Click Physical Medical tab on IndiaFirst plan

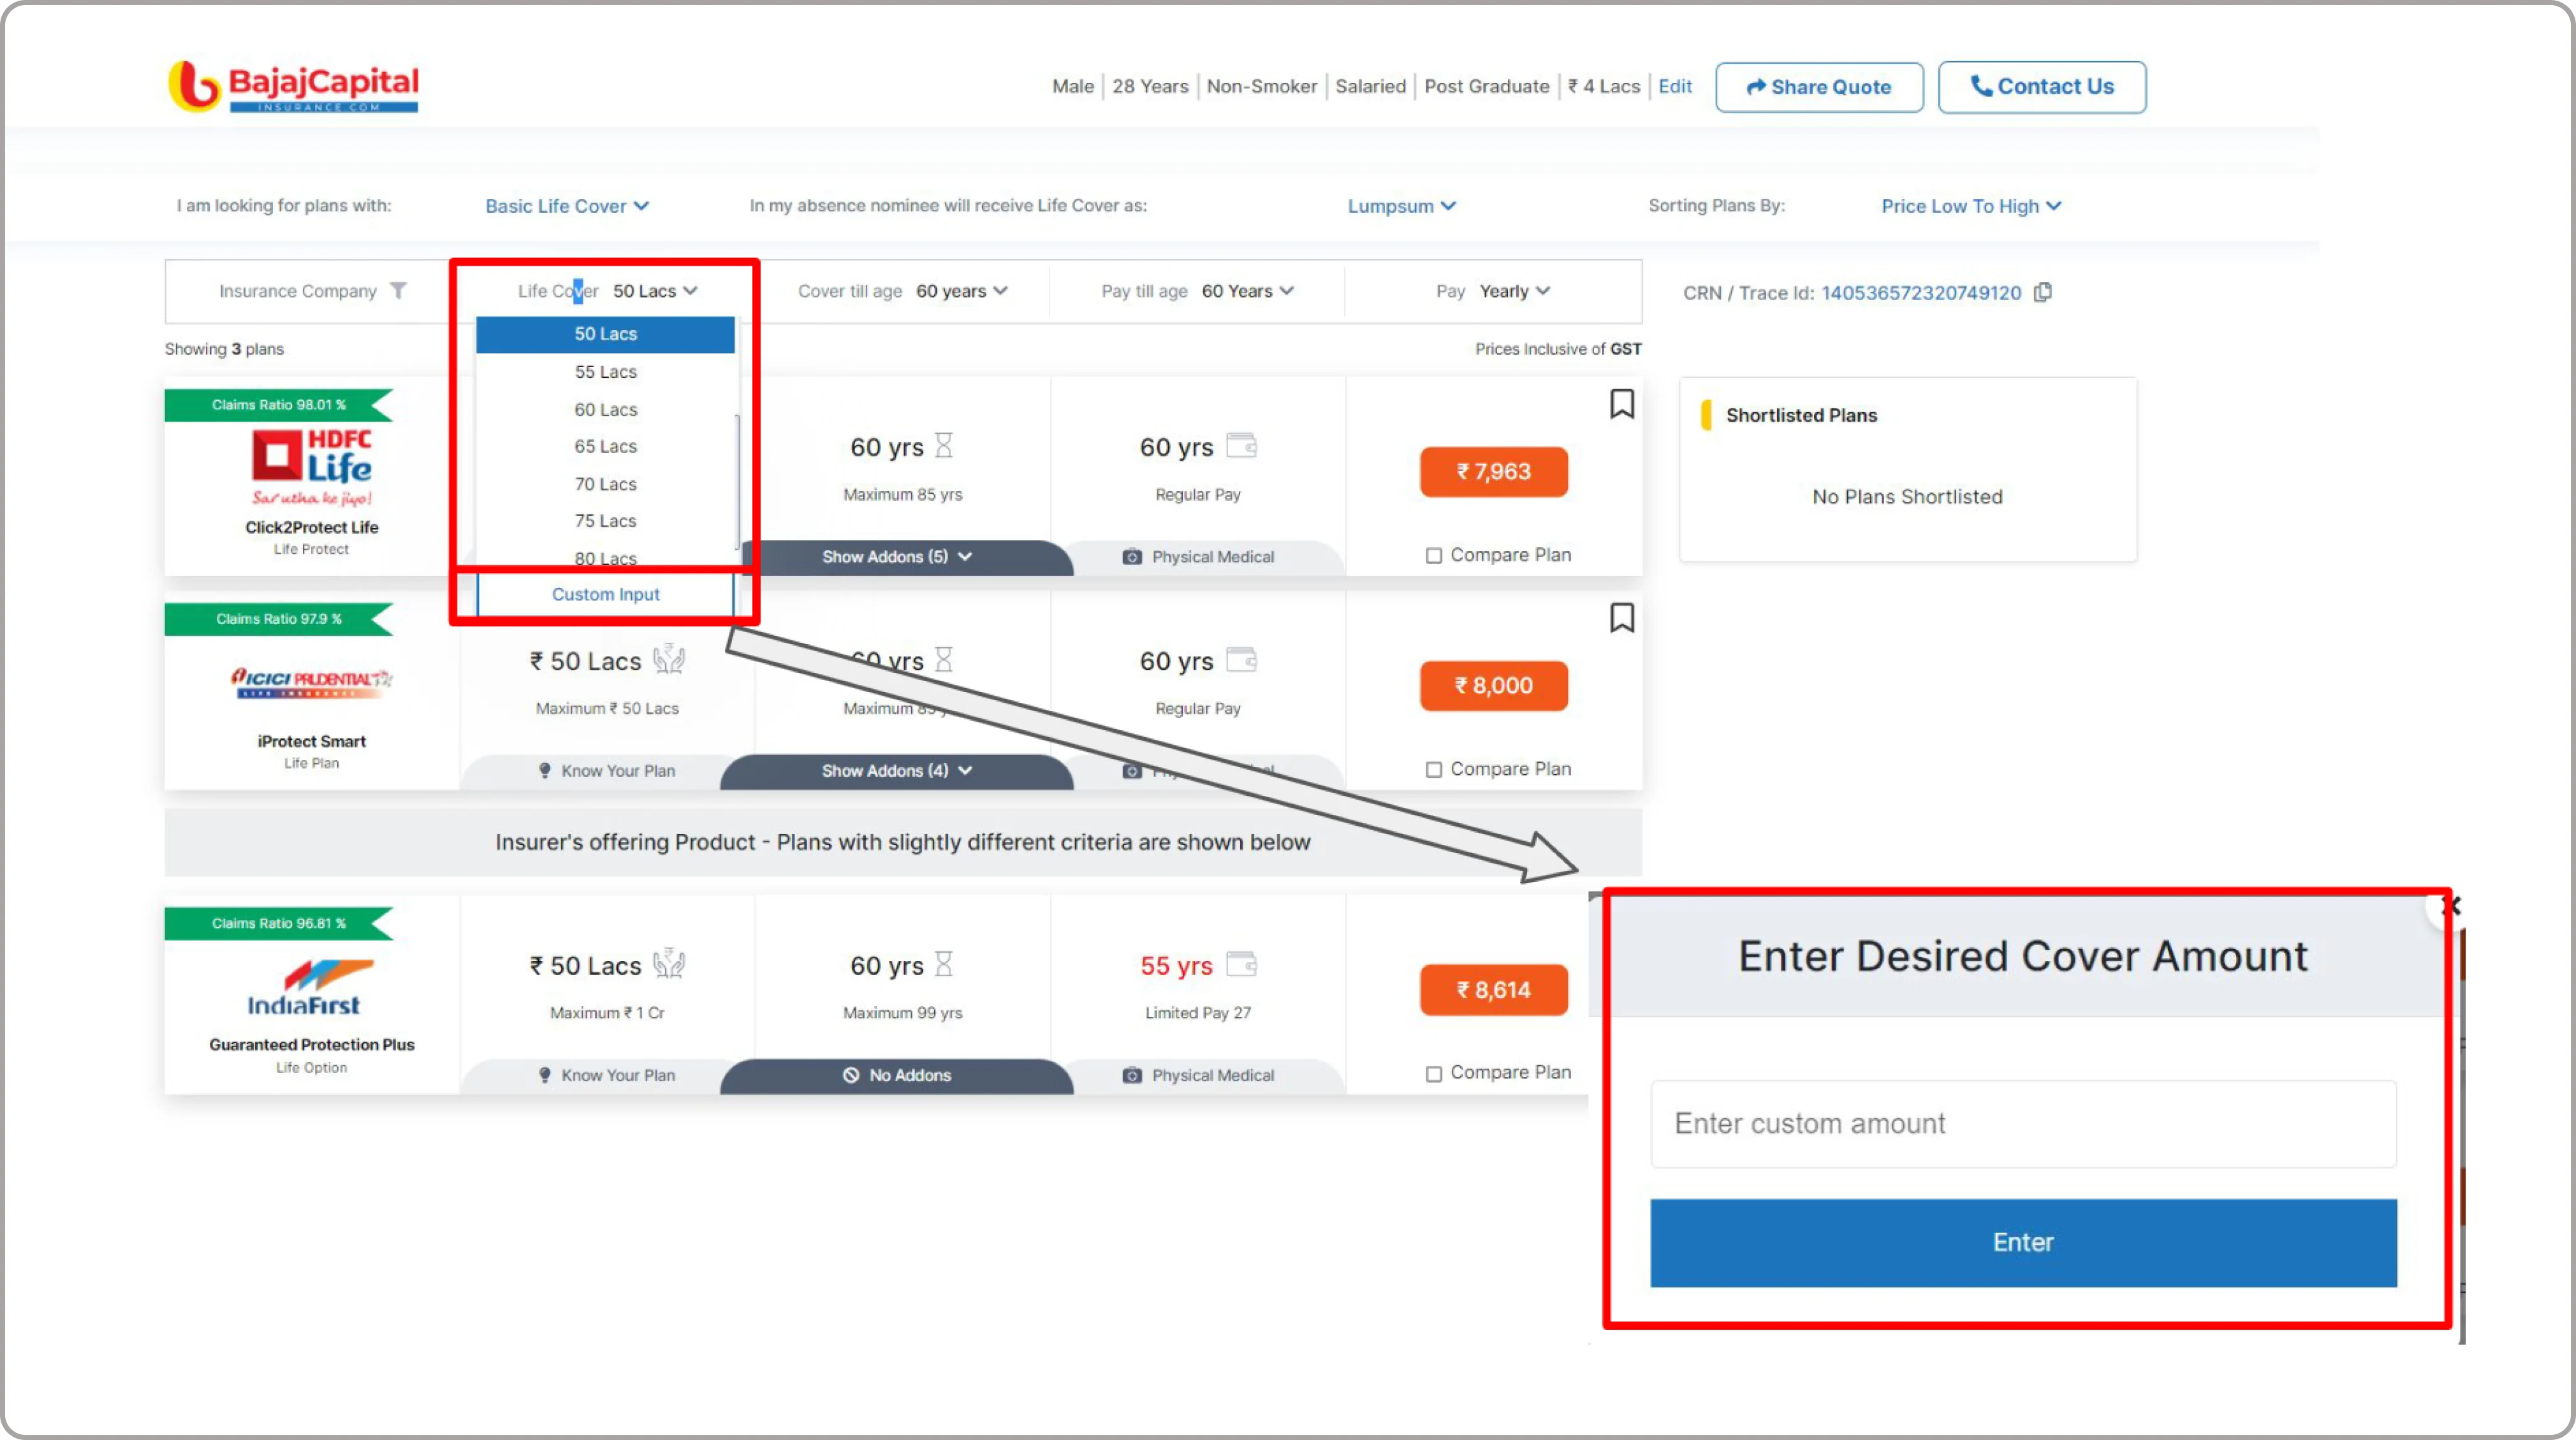click(1198, 1076)
